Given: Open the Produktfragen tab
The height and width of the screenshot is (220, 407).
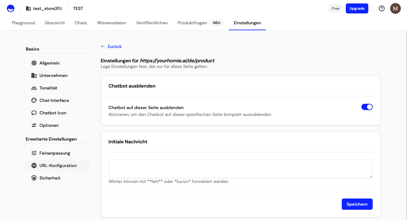Looking at the screenshot, I should (x=192, y=22).
